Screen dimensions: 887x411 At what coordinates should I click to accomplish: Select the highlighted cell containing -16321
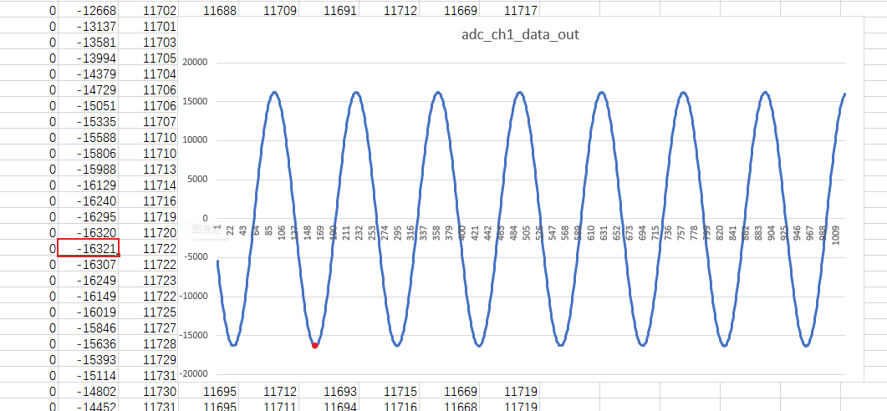pos(89,248)
